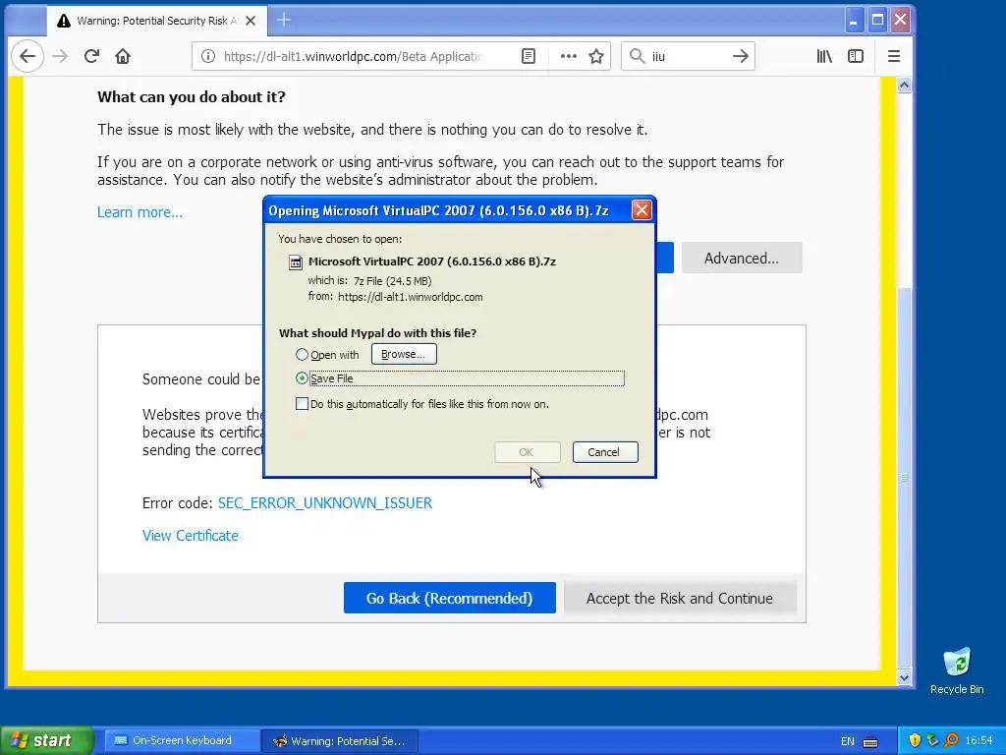This screenshot has width=1006, height=755.
Task: Toggle Reader View icon in address bar
Action: [x=528, y=56]
